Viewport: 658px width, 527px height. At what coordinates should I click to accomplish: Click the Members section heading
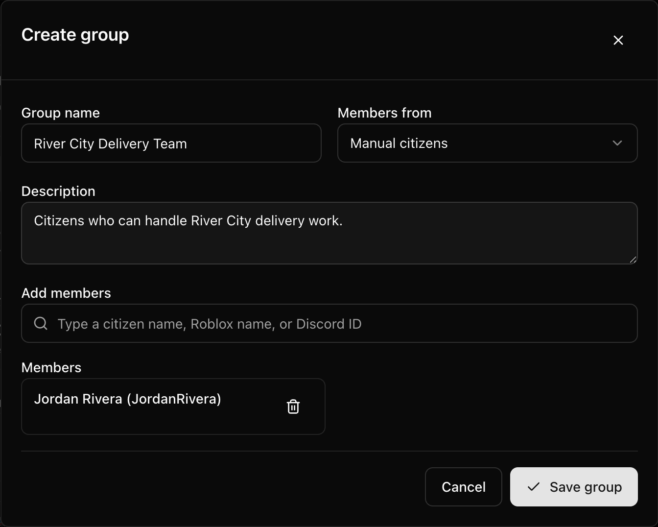(51, 367)
